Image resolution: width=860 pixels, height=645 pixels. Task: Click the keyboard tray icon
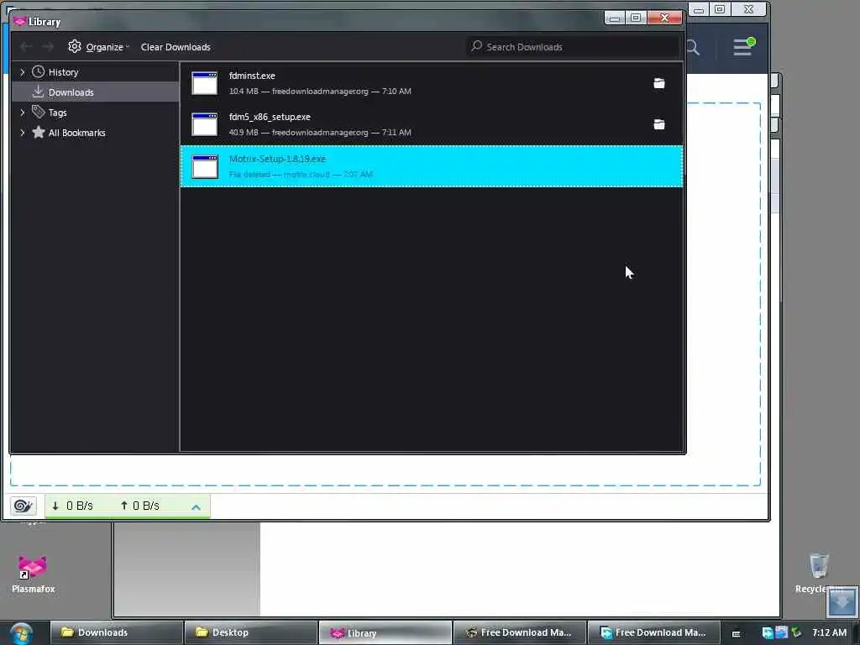tap(736, 633)
